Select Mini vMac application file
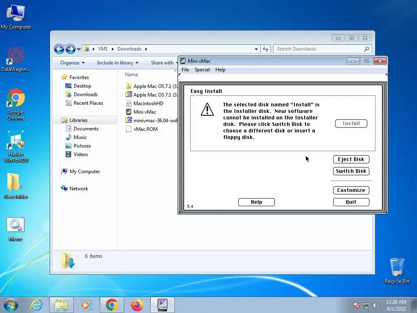417x313 pixels. tap(141, 112)
